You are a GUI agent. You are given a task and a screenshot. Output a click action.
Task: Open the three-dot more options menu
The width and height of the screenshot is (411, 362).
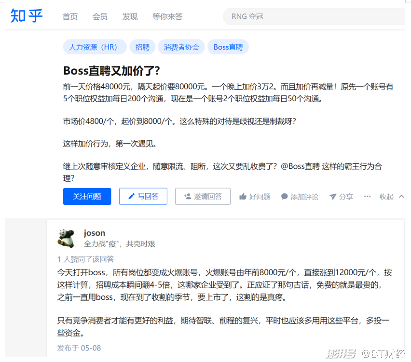pyautogui.click(x=367, y=197)
